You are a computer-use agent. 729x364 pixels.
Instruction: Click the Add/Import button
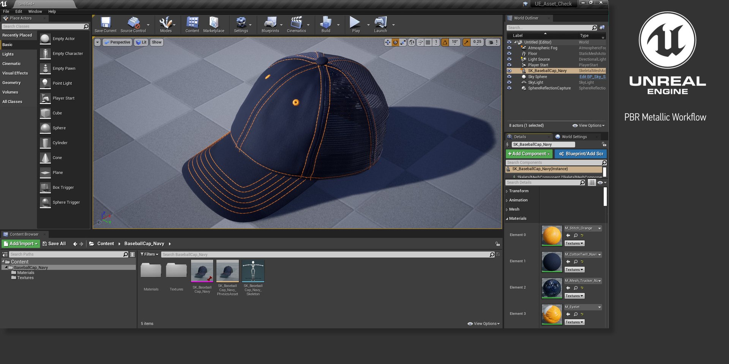(21, 244)
